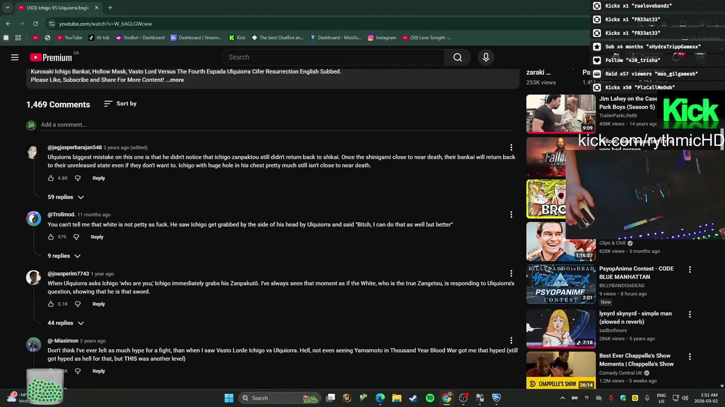Open @jegjasperbarajan548 avatar
The image size is (725, 407).
[x=33, y=151]
